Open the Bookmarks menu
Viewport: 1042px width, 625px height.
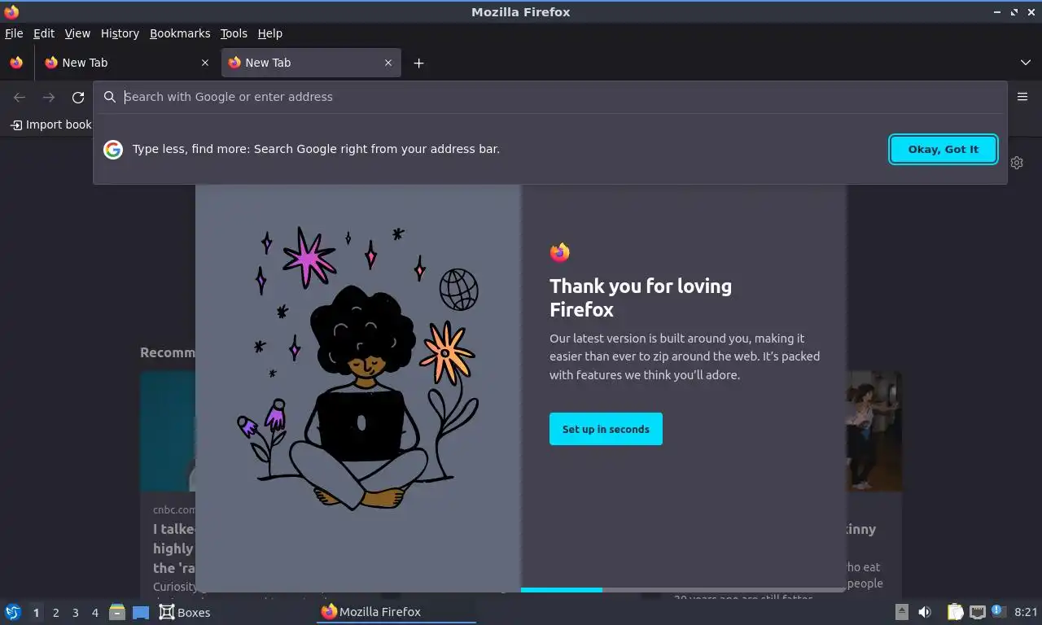pyautogui.click(x=180, y=33)
